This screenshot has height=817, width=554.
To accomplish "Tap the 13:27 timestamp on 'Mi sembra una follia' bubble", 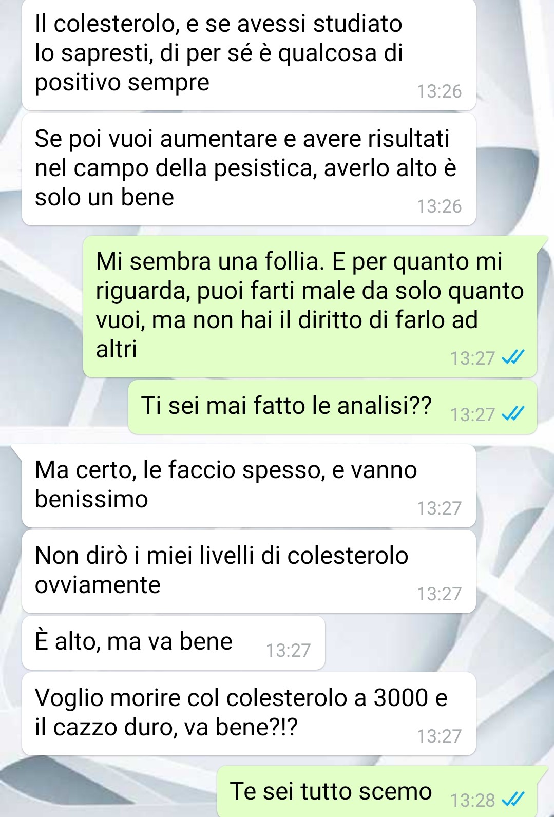I will 472,358.
